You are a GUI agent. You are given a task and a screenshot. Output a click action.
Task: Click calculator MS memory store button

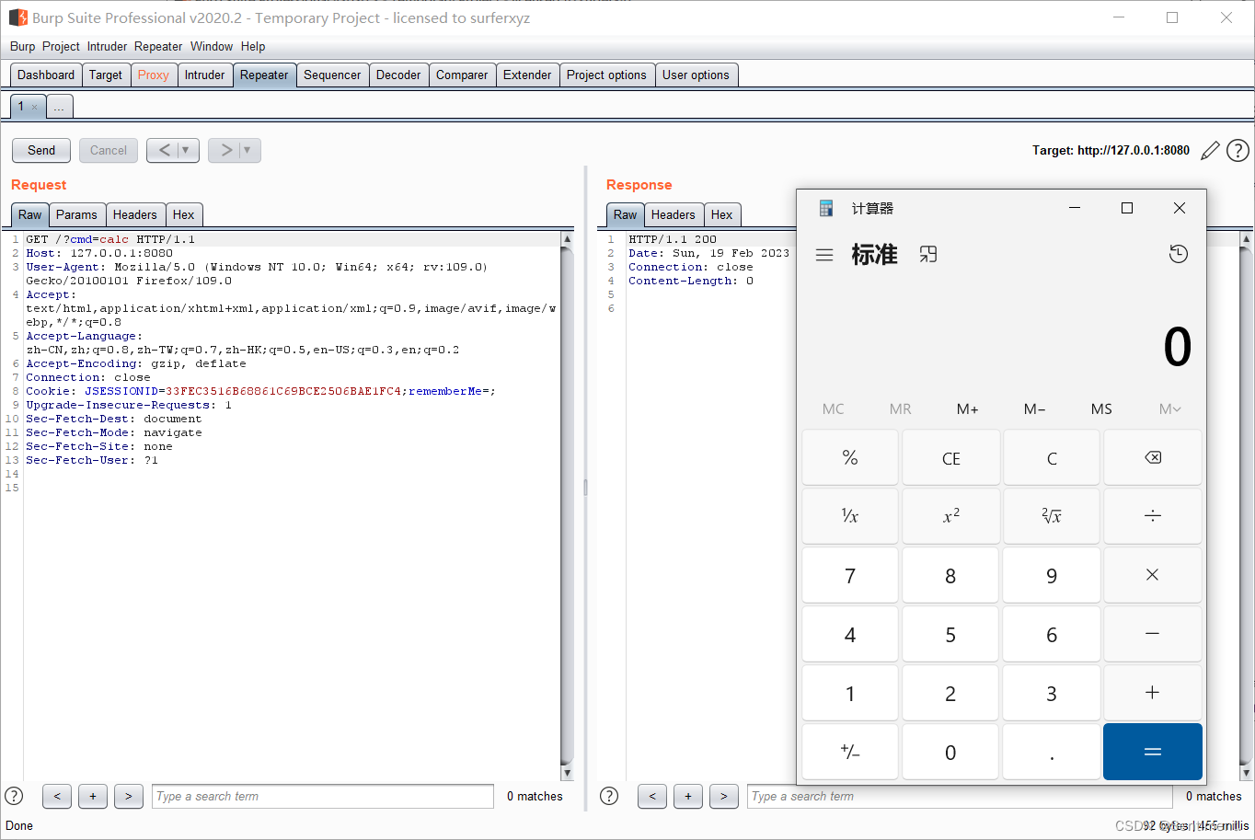(1101, 408)
